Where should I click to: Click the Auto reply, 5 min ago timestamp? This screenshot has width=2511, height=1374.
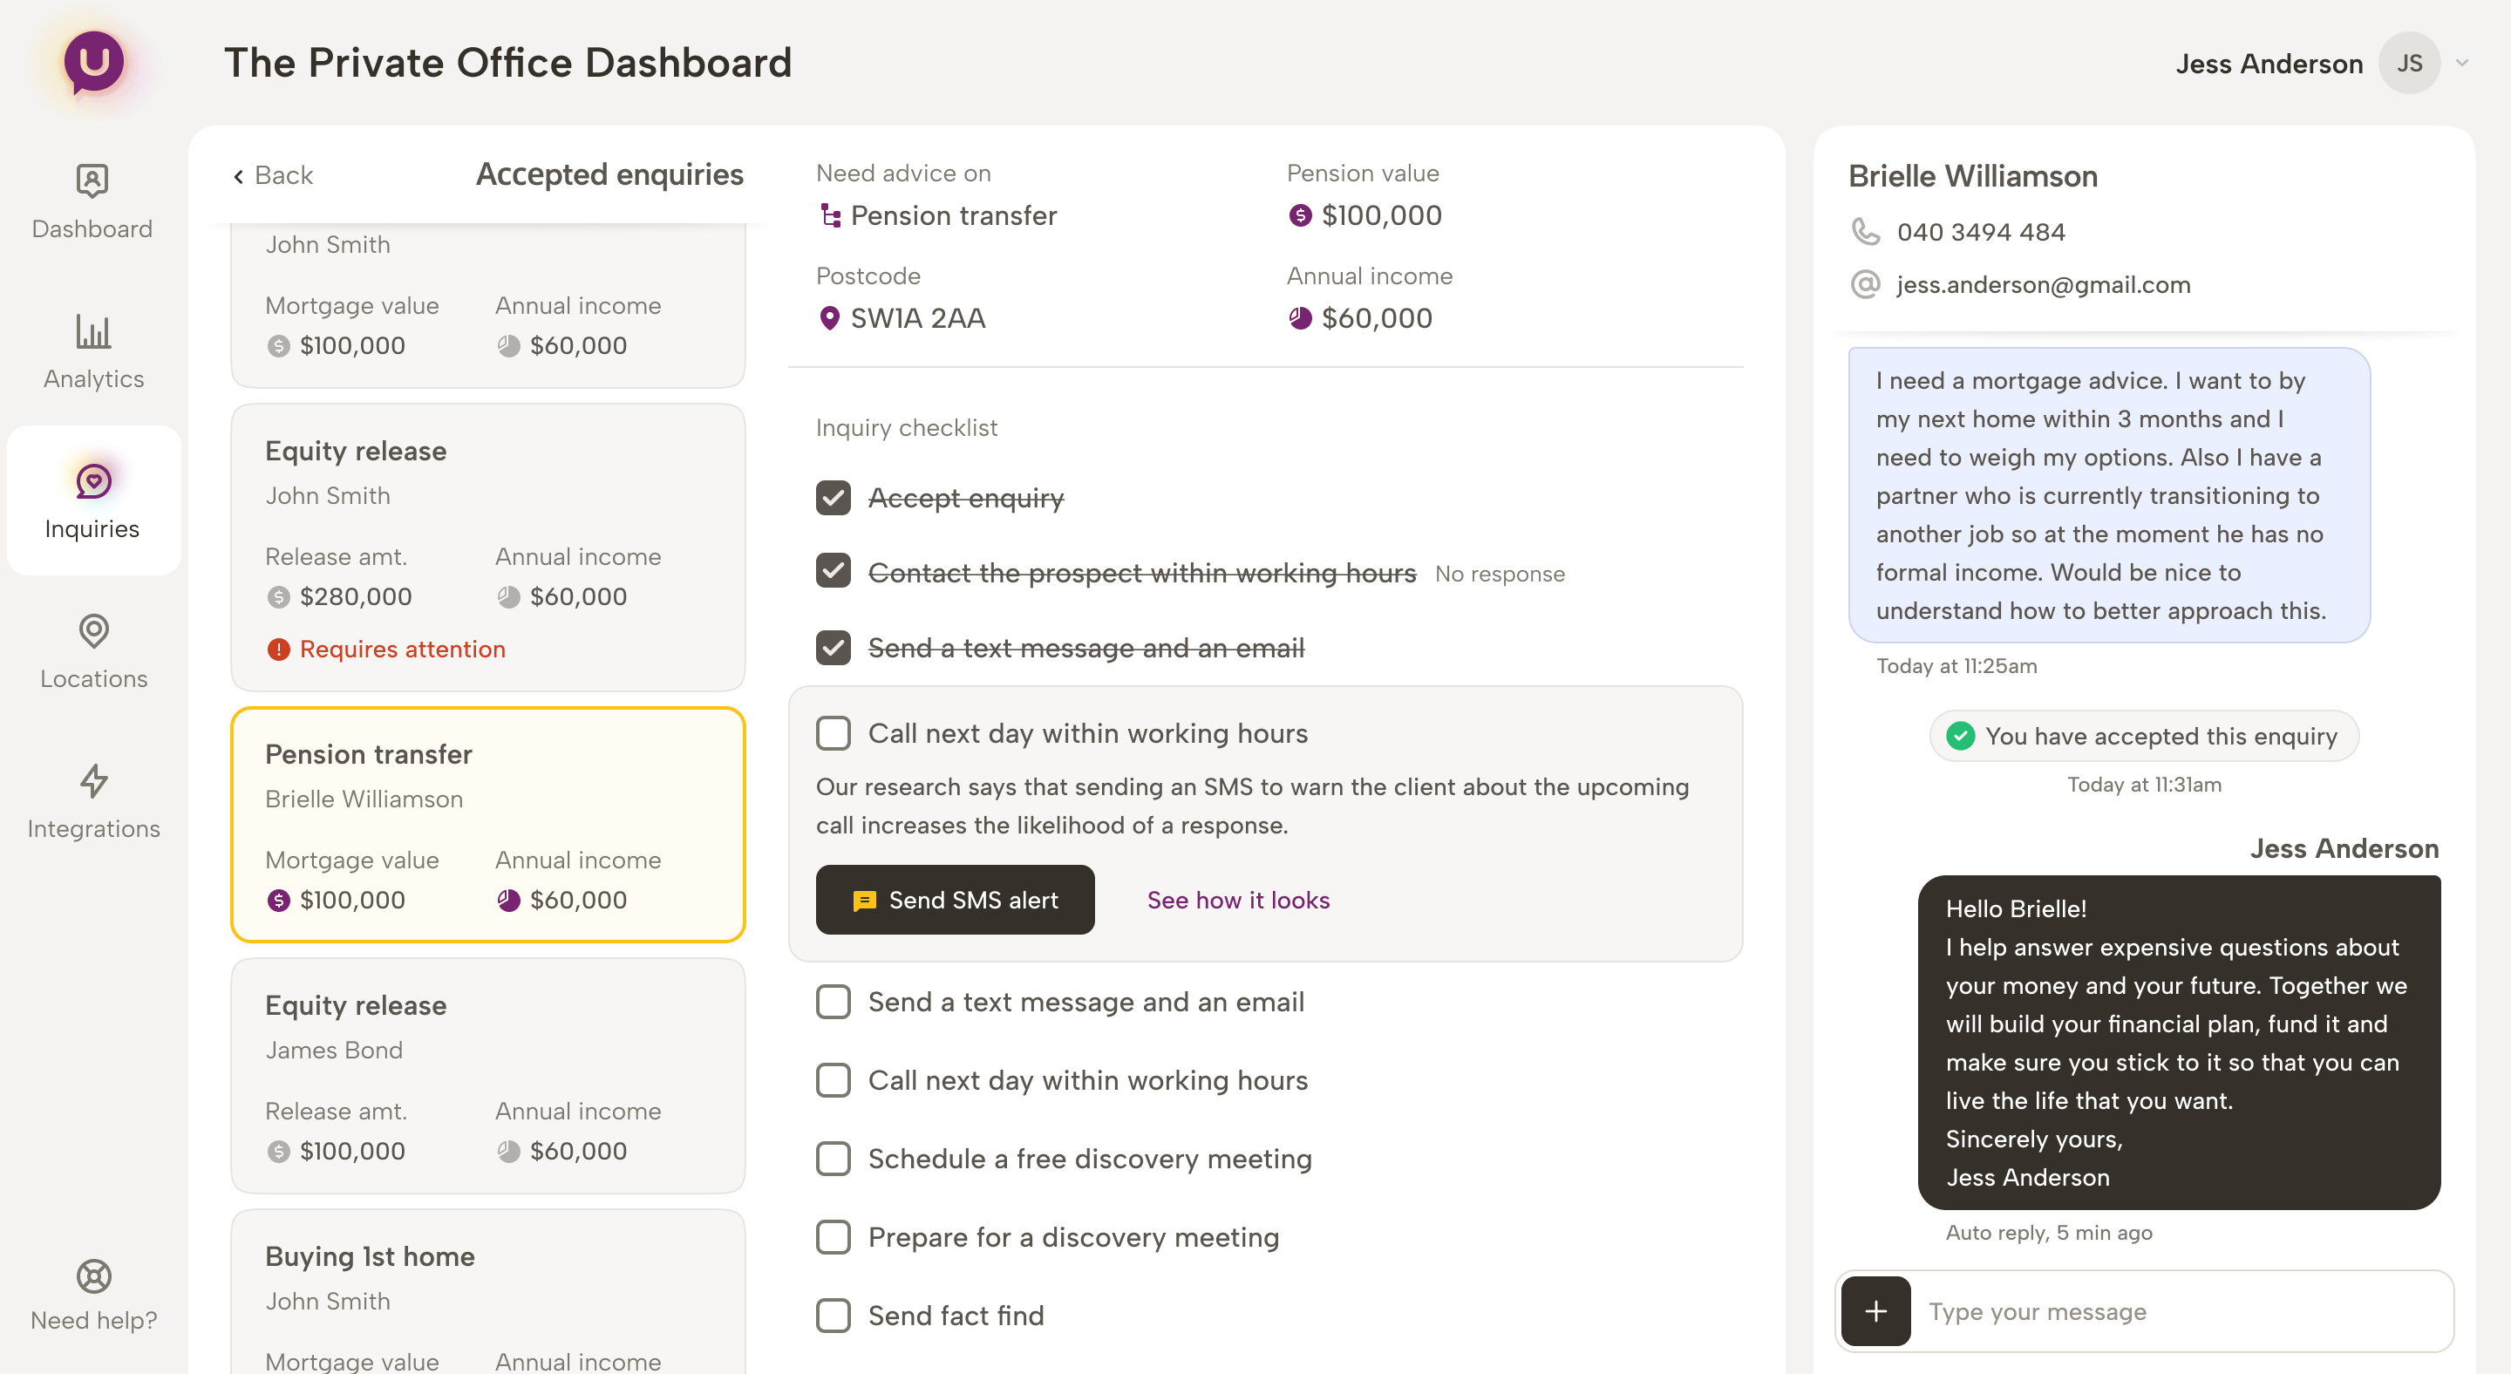pyautogui.click(x=2048, y=1233)
